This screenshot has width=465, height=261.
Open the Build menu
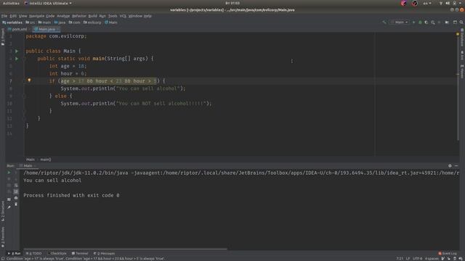tap(92, 16)
